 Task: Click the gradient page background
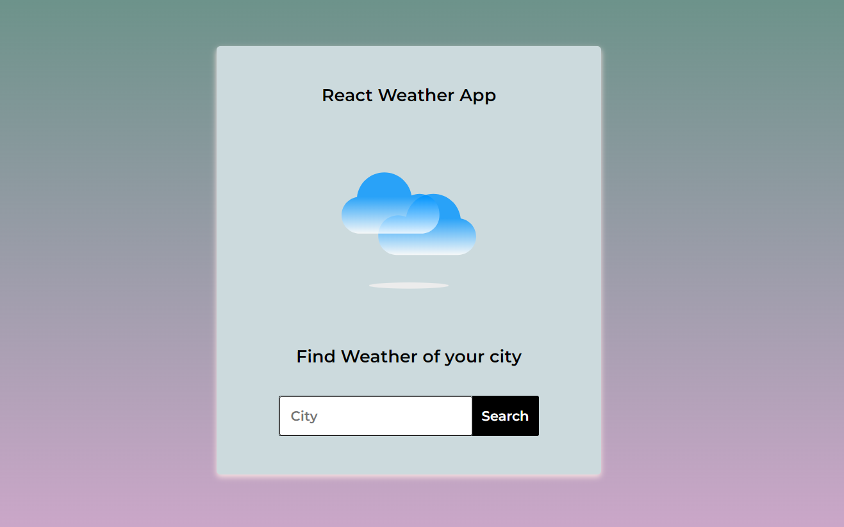[x=96, y=256]
